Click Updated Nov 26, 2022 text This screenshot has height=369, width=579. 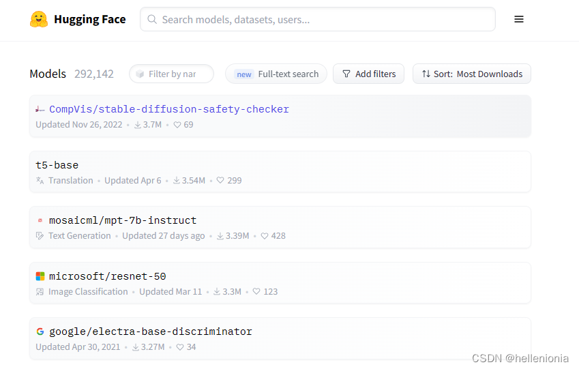pyautogui.click(x=78, y=125)
